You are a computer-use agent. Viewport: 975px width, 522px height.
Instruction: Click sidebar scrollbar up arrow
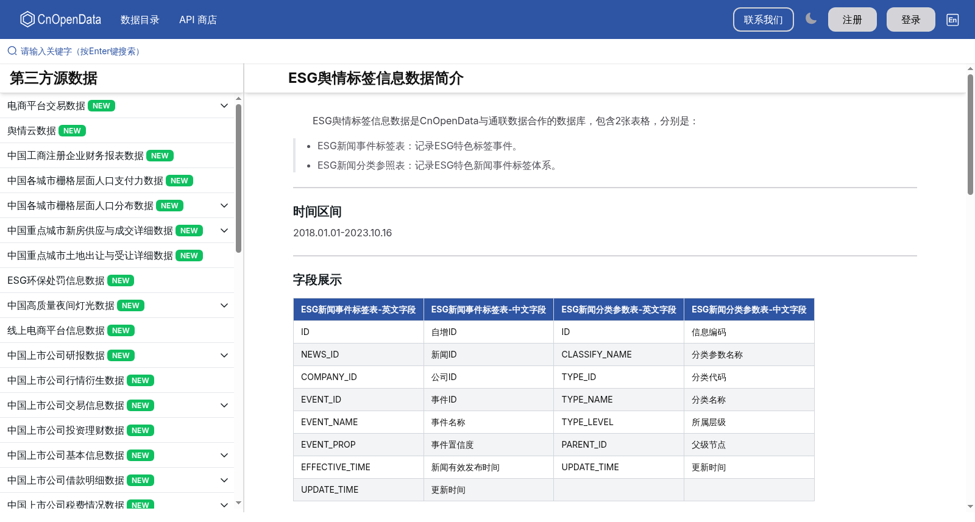click(x=239, y=98)
